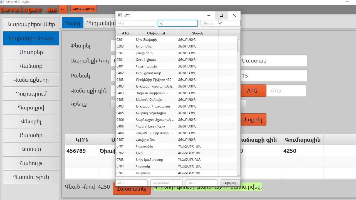Select Դուրսգրում sidebar item
This screenshot has width=356, height=200.
(31, 94)
